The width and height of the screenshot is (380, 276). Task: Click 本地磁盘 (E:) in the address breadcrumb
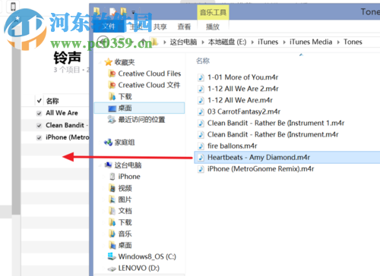227,42
